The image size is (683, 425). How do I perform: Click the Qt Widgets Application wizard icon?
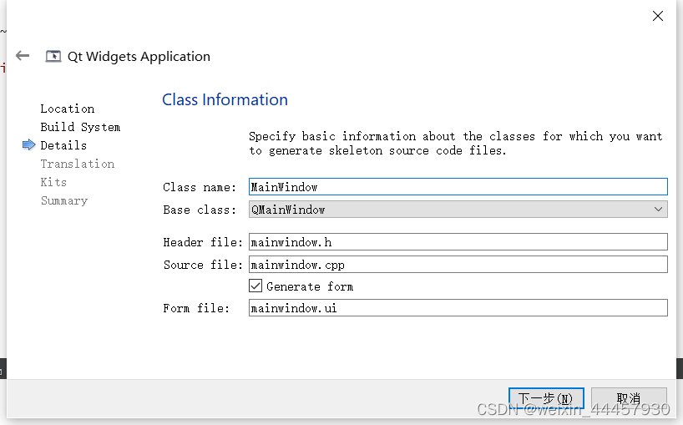[53, 56]
